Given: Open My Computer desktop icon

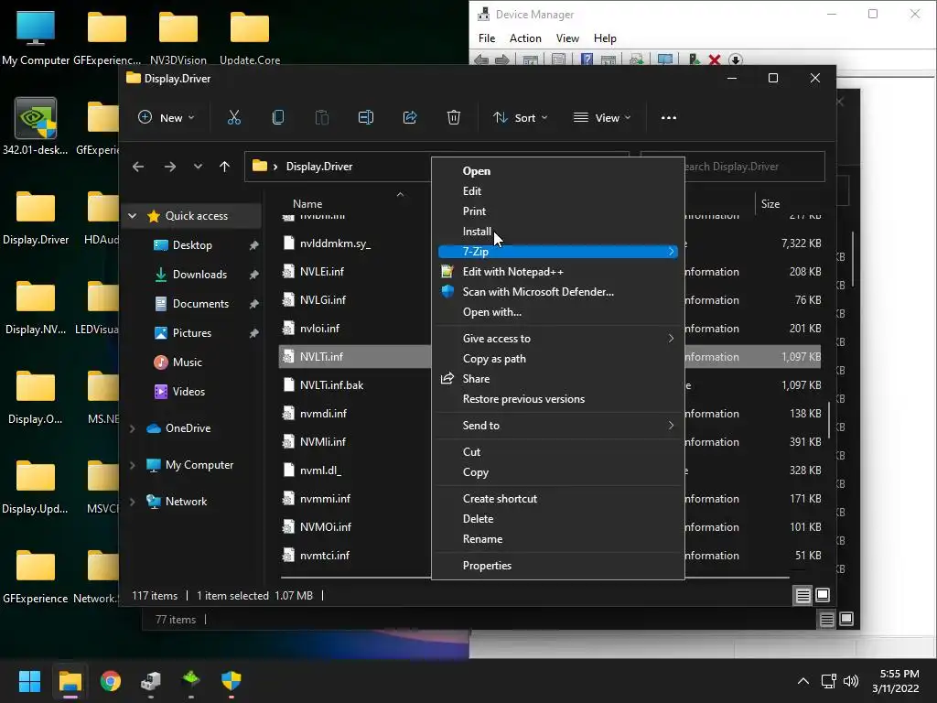Looking at the screenshot, I should pos(36,37).
